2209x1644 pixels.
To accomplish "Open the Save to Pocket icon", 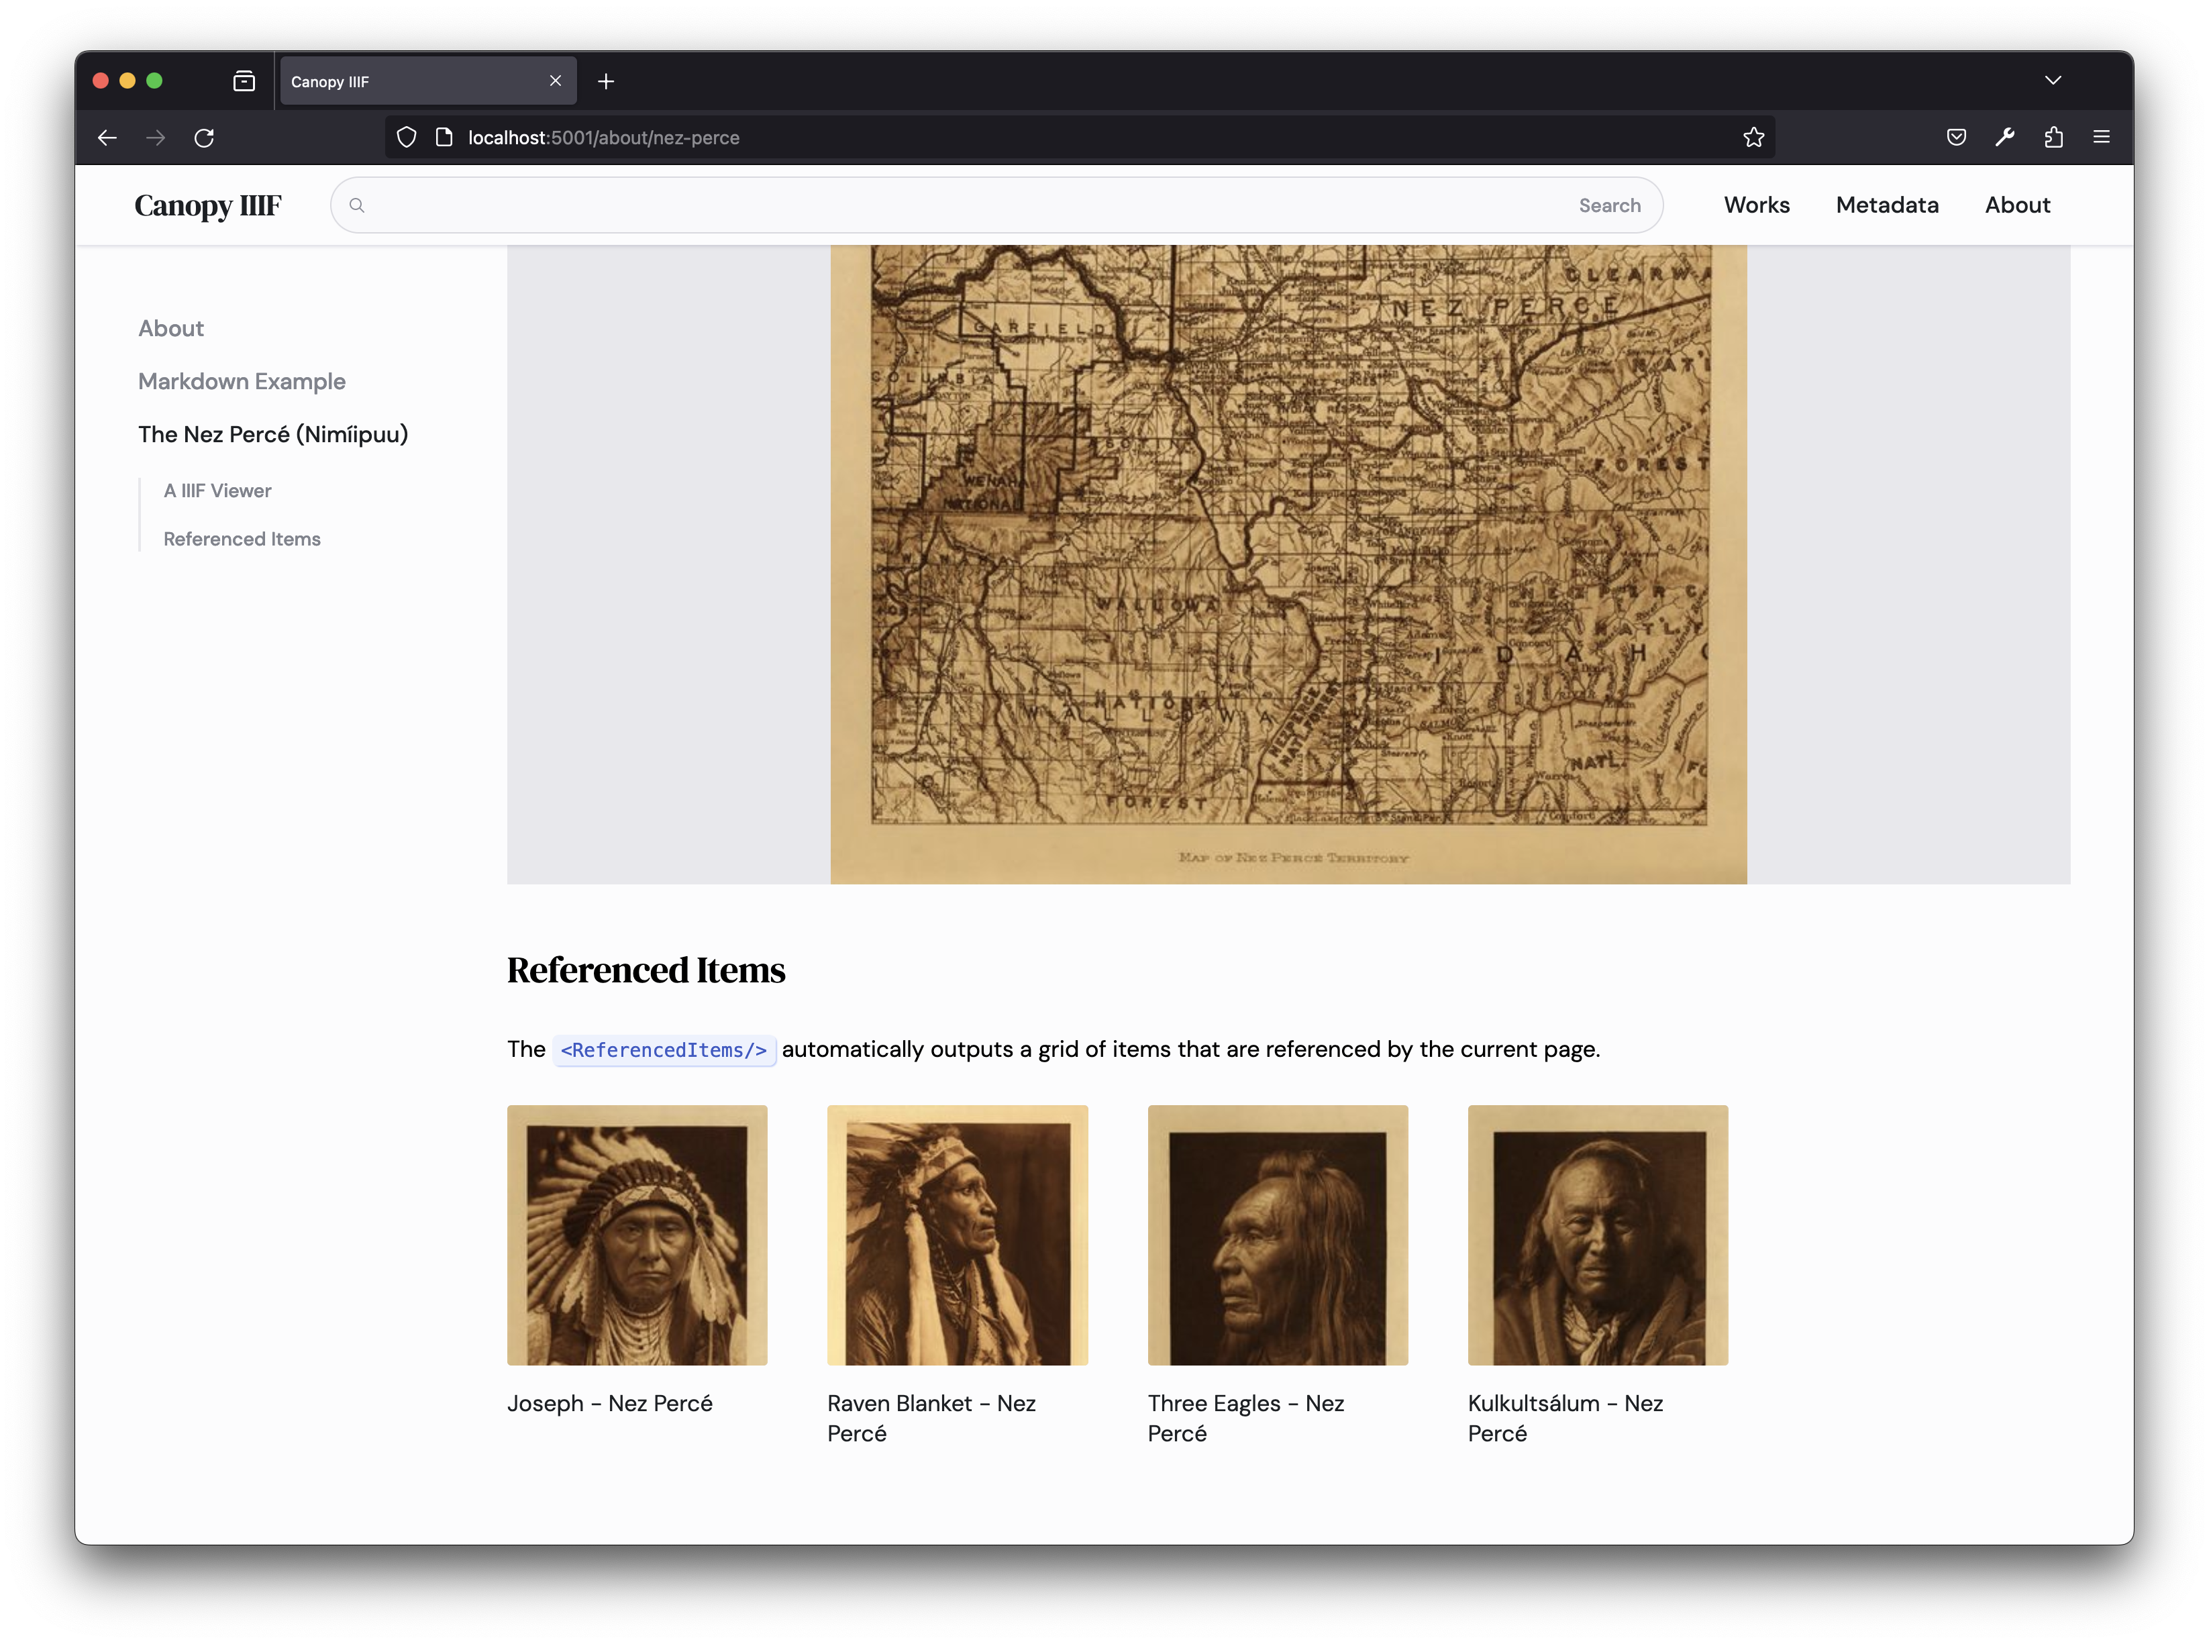I will click(1955, 138).
